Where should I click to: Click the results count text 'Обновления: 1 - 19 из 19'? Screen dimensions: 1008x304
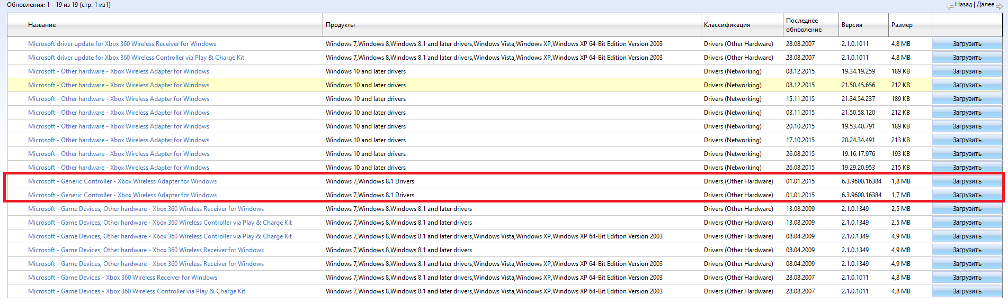(42, 5)
